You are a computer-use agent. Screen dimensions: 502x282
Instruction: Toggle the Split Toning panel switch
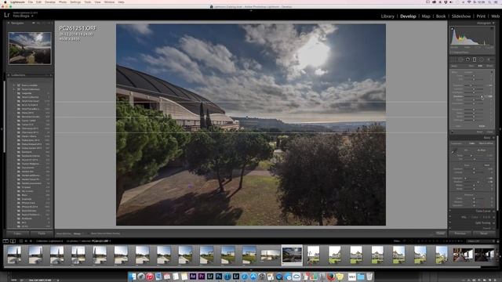pyautogui.click(x=450, y=222)
